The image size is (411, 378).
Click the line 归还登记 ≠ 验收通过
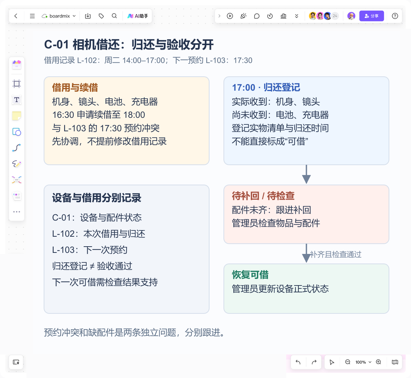92,266
